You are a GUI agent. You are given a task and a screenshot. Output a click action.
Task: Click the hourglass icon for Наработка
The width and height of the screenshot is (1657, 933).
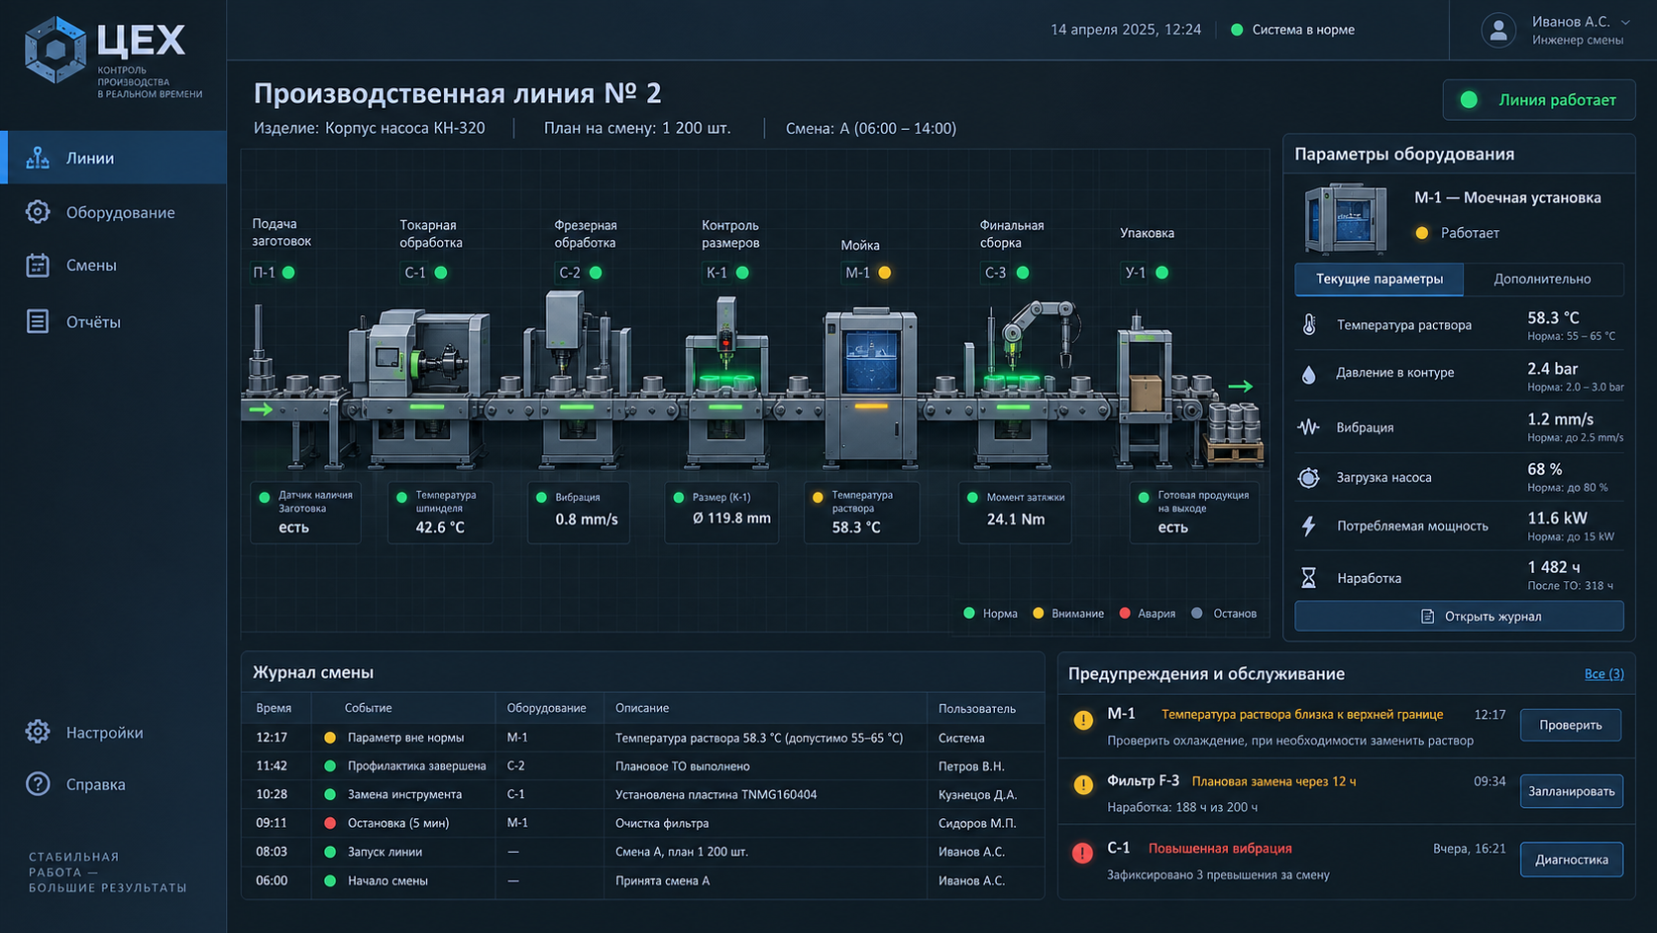click(1309, 578)
